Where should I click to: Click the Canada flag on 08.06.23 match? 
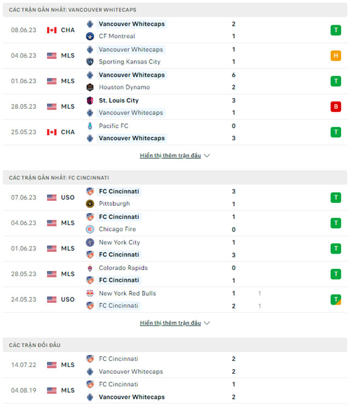[52, 30]
